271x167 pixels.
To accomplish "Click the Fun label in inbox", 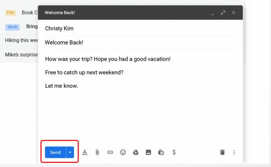I will click(11, 12).
